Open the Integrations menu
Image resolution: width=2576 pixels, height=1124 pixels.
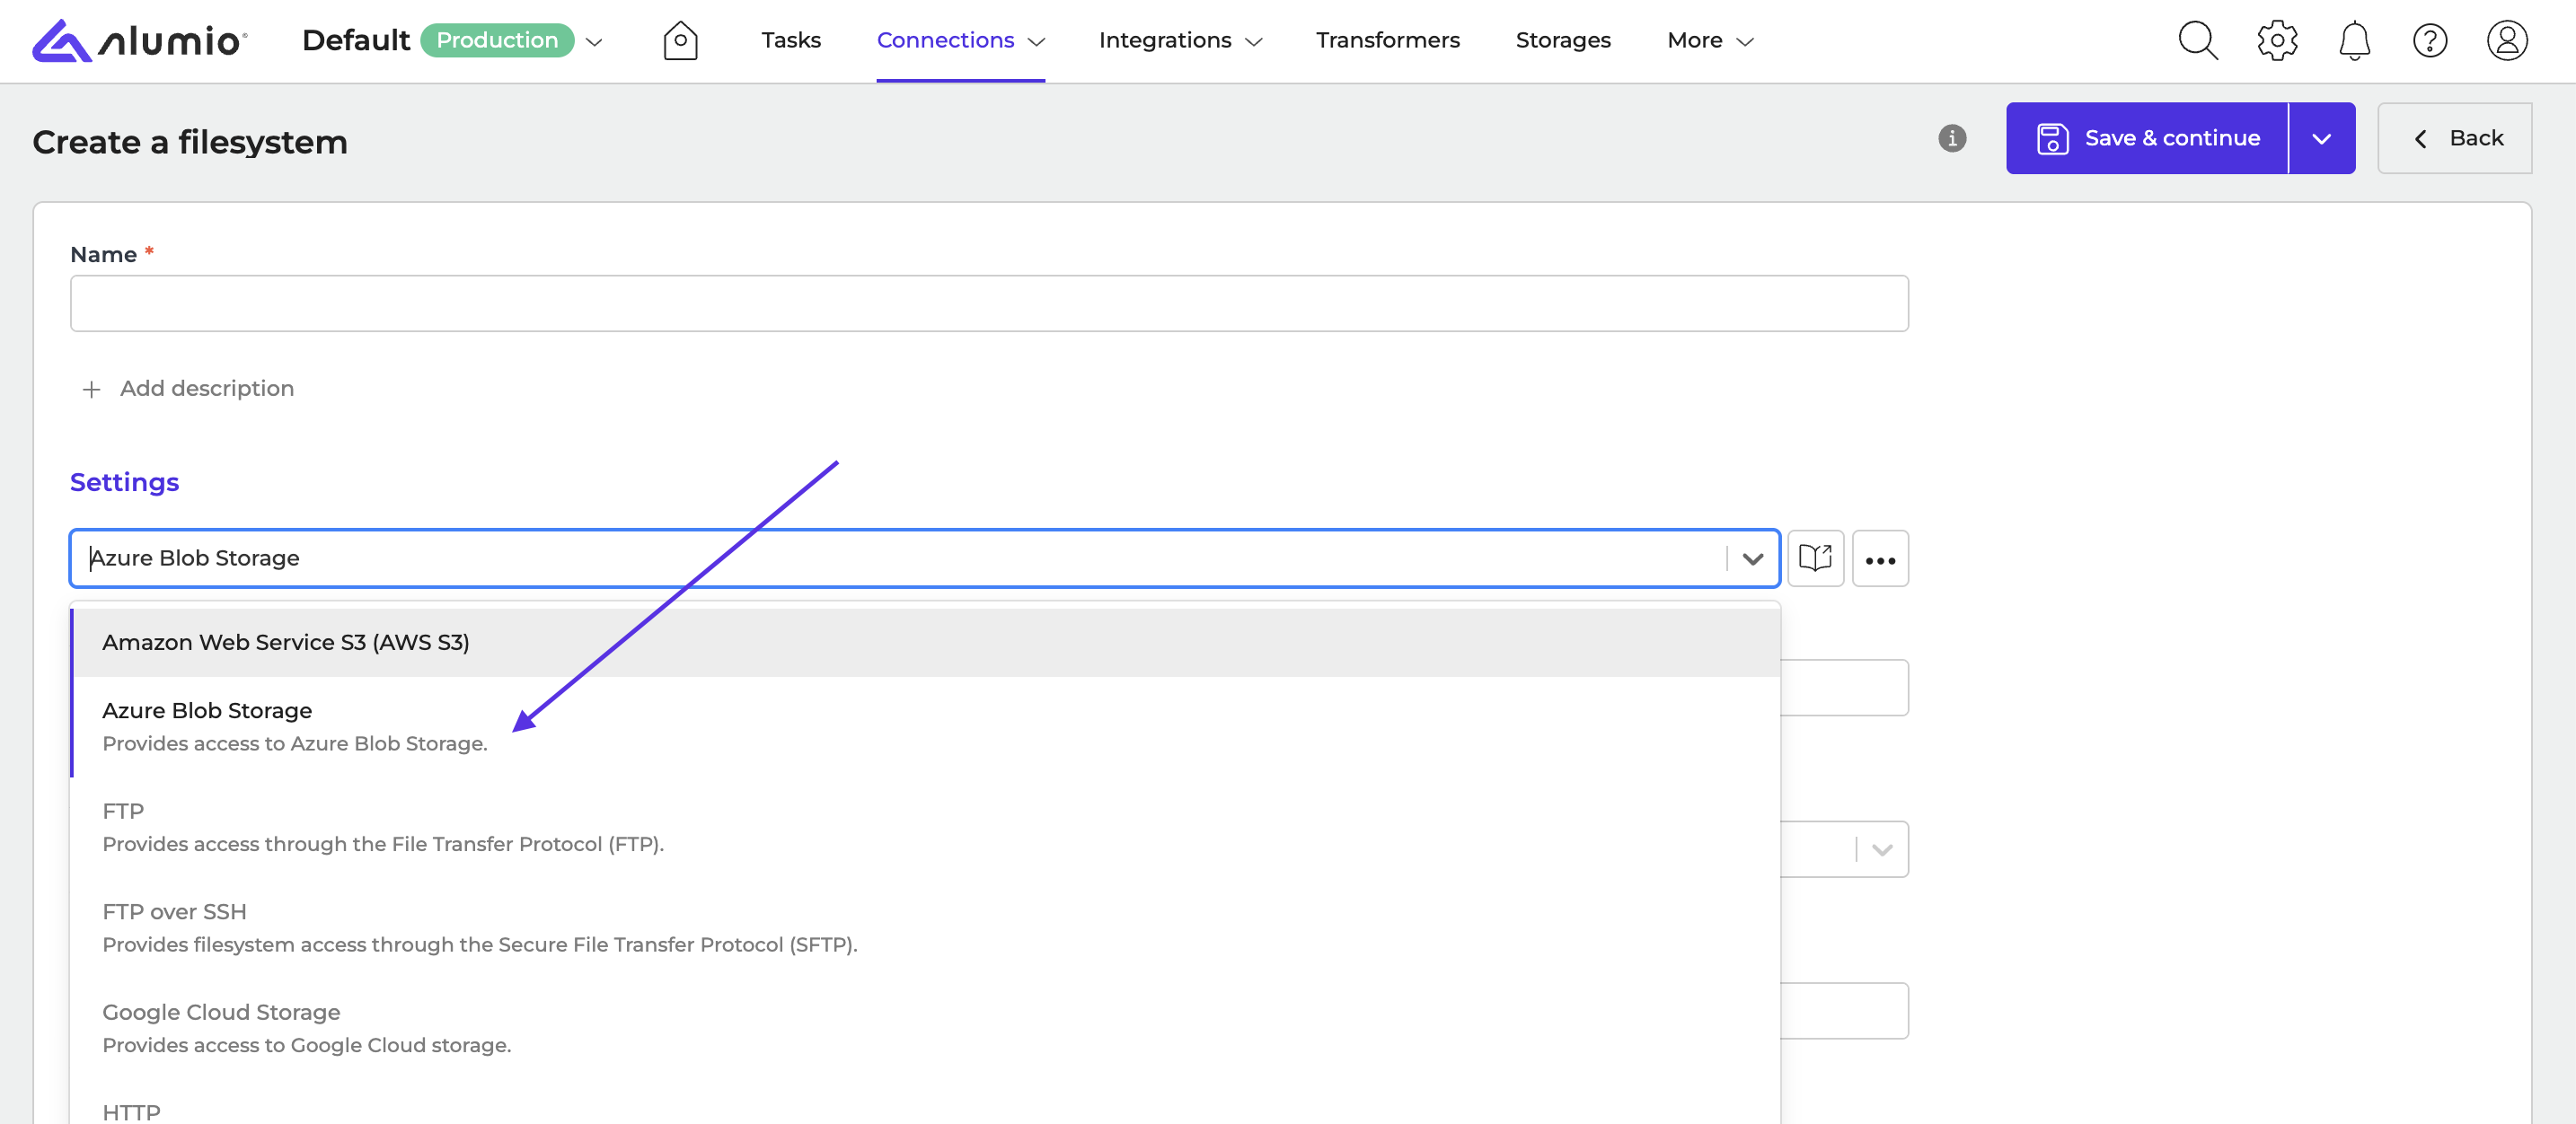pyautogui.click(x=1180, y=40)
